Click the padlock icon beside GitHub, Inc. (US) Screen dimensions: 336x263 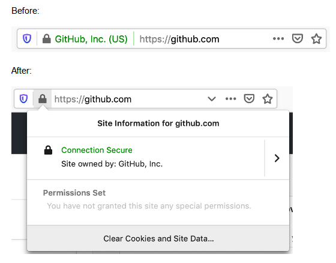(47, 39)
